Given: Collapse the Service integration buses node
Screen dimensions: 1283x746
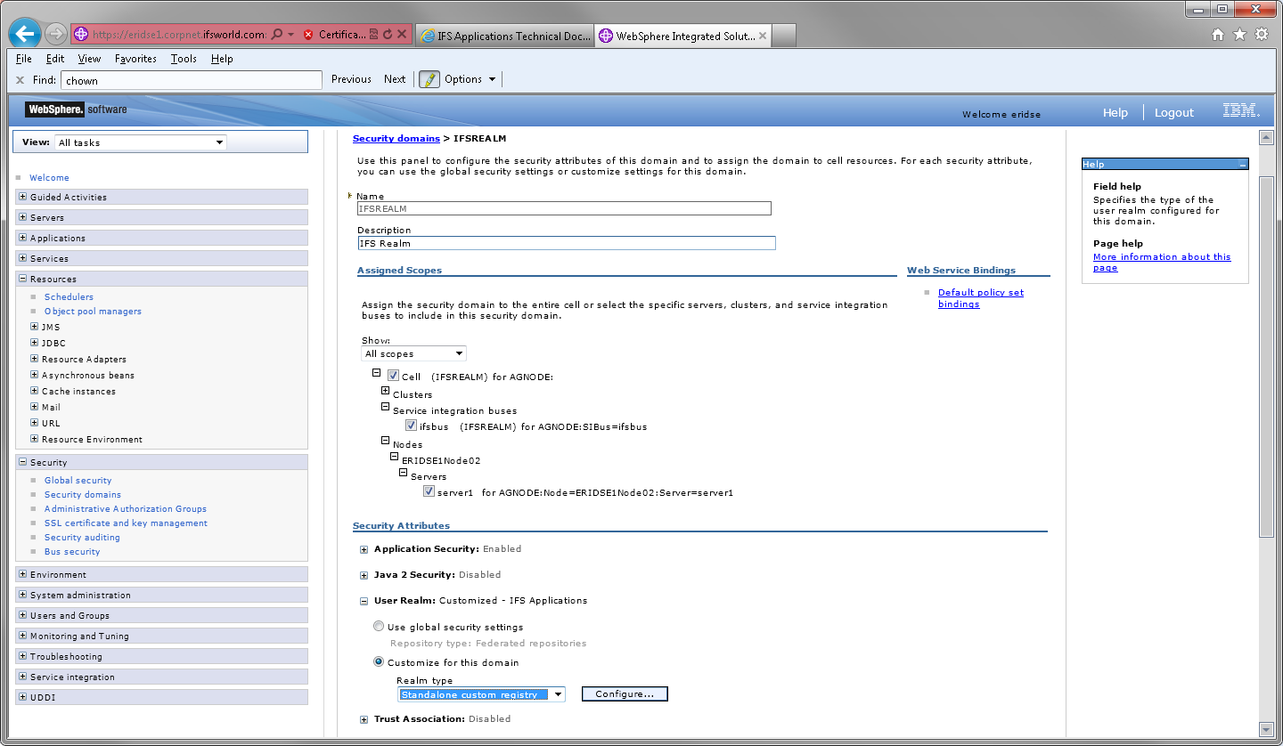Looking at the screenshot, I should pyautogui.click(x=385, y=407).
